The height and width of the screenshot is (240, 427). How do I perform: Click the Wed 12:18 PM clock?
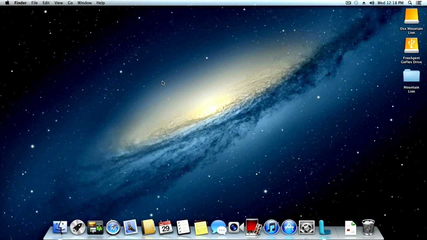click(390, 3)
